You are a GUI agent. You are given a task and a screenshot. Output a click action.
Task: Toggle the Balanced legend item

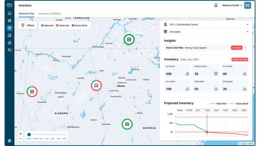tap(47, 26)
